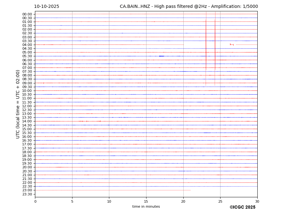Image resolution: width=292 pixels, height=219 pixels.
Task: Click the 18:00 time row label
Action: pos(27,152)
